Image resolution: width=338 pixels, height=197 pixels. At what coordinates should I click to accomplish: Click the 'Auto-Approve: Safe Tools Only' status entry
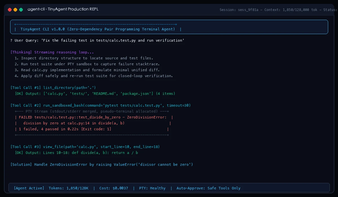coord(208,188)
